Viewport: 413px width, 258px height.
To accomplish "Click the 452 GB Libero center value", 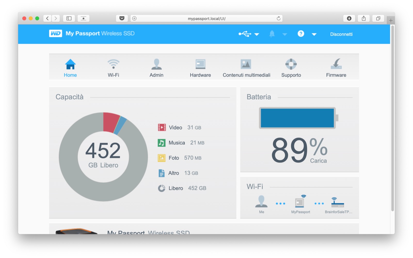I will [103, 155].
